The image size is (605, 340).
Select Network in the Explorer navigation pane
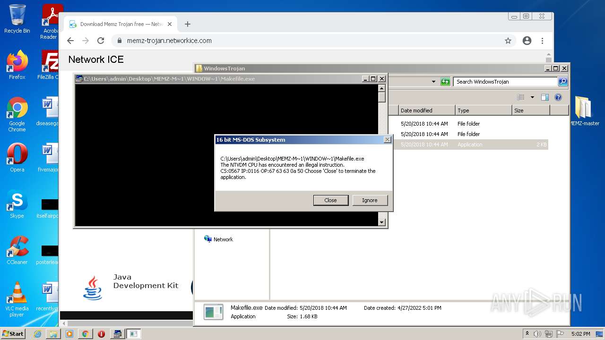[x=218, y=239]
